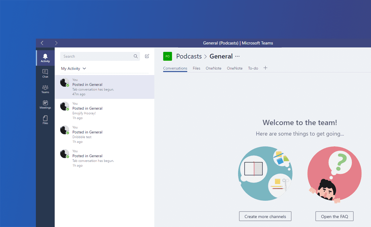The width and height of the screenshot is (371, 227).
Task: Switch to the Files tab
Action: (x=196, y=68)
